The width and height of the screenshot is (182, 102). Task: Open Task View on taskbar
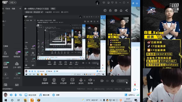click(x=18, y=100)
